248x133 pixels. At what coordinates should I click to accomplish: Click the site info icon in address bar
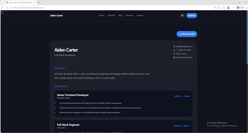point(12,7)
